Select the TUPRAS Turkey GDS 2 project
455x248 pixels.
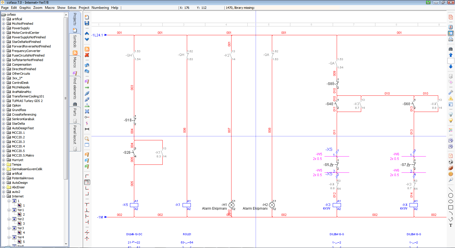coord(27,101)
